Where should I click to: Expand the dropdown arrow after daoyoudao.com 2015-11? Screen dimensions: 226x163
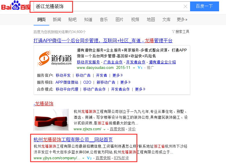134,68
